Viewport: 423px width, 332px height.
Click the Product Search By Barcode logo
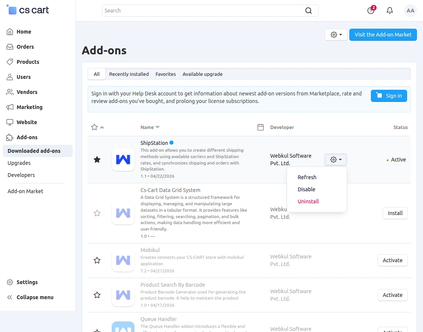(x=123, y=295)
